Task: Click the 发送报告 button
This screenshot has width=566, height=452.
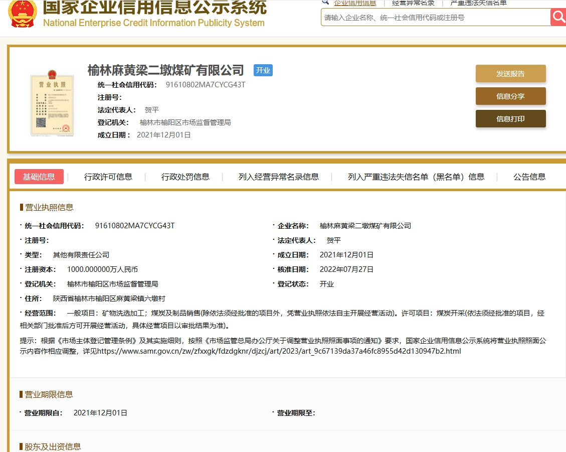Action: point(510,74)
